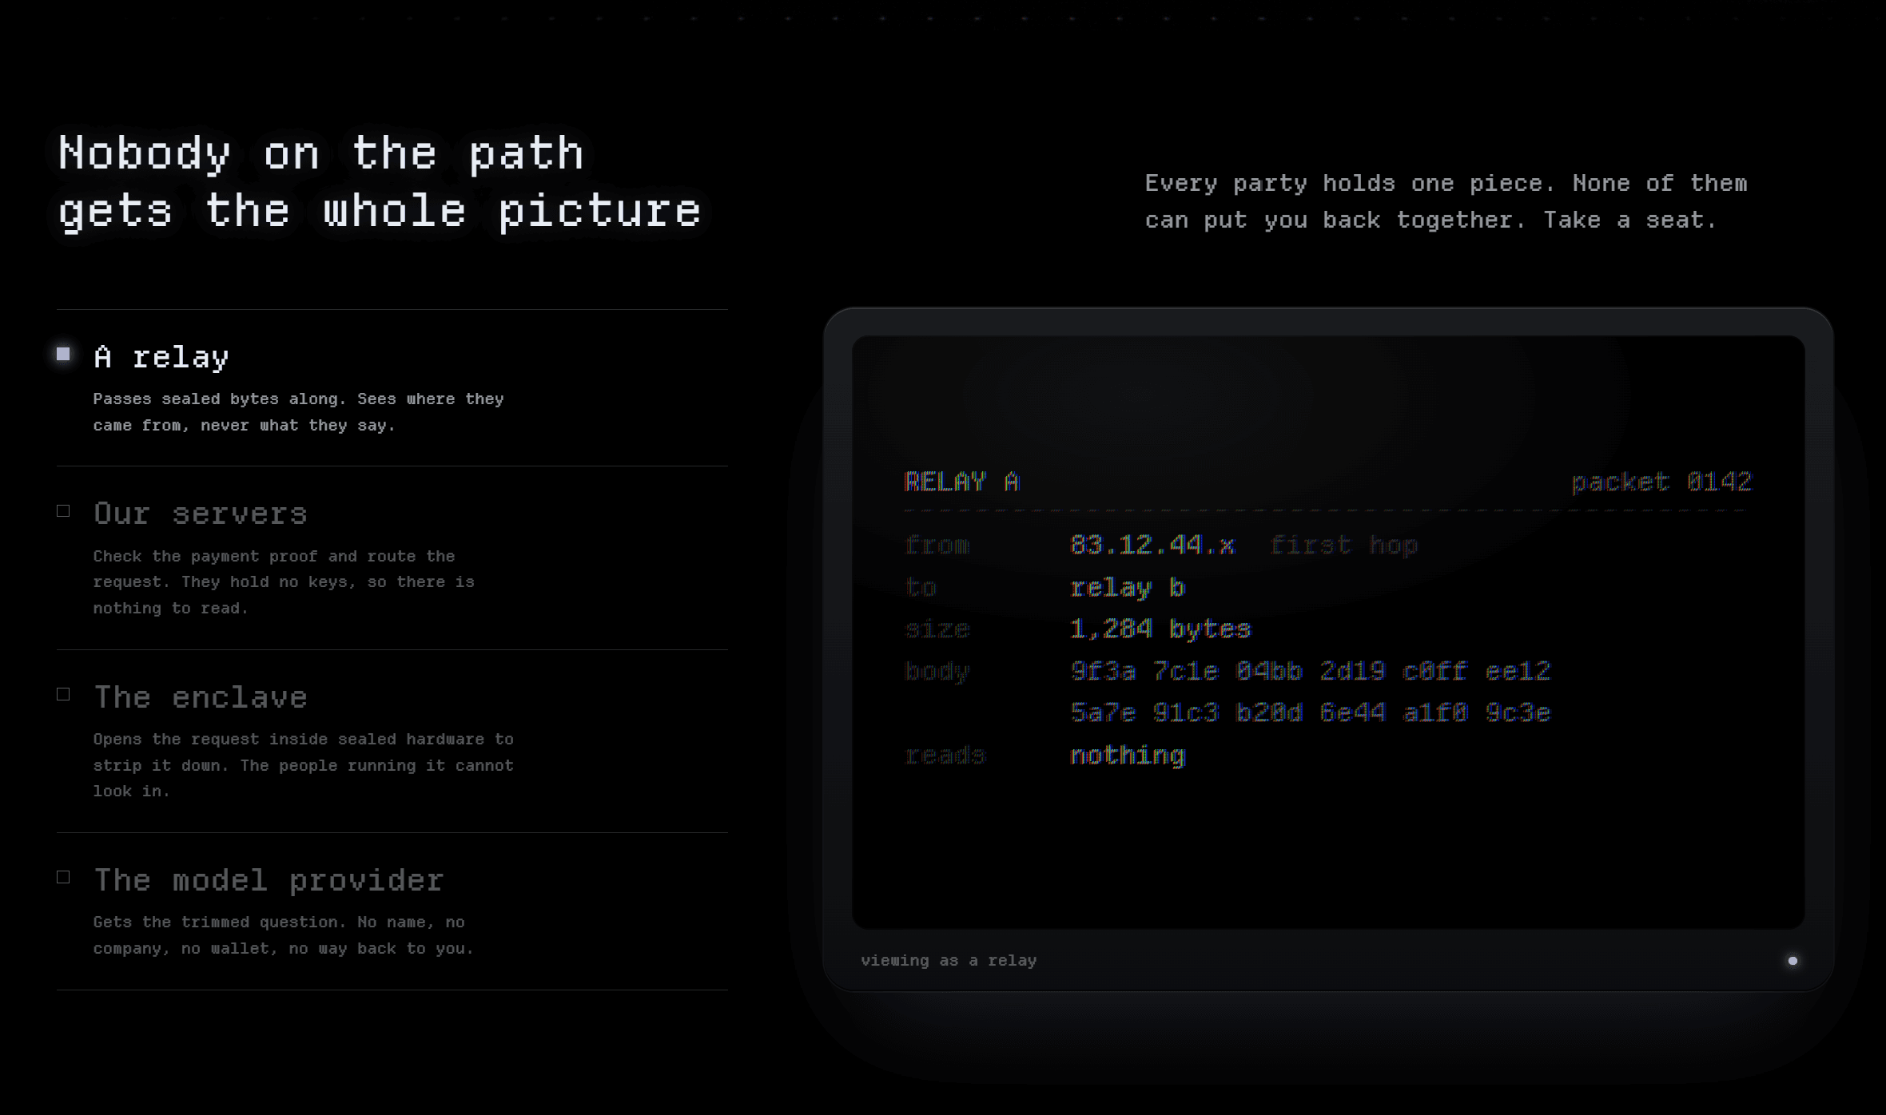This screenshot has width=1886, height=1115.
Task: Click the IP address 83.12.44.x
Action: (x=1152, y=546)
